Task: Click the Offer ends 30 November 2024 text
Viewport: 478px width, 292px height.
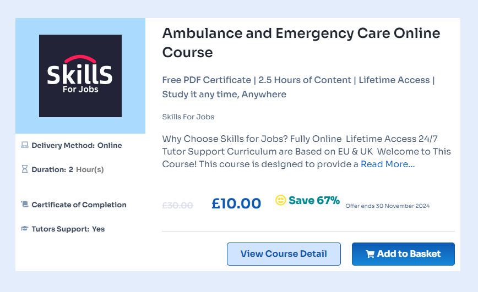Action: [x=387, y=206]
